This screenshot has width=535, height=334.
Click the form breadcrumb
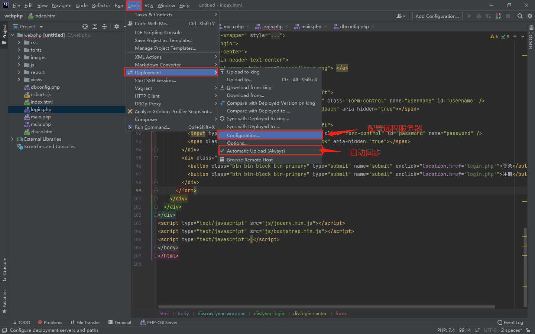coord(341,313)
